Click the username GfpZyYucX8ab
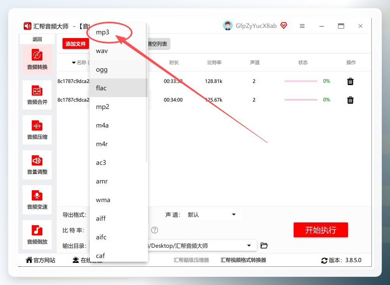The width and height of the screenshot is (390, 285). coord(256,26)
